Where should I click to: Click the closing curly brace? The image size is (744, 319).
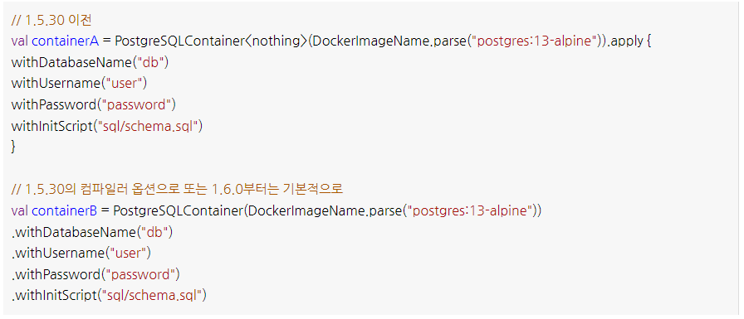coord(13,147)
